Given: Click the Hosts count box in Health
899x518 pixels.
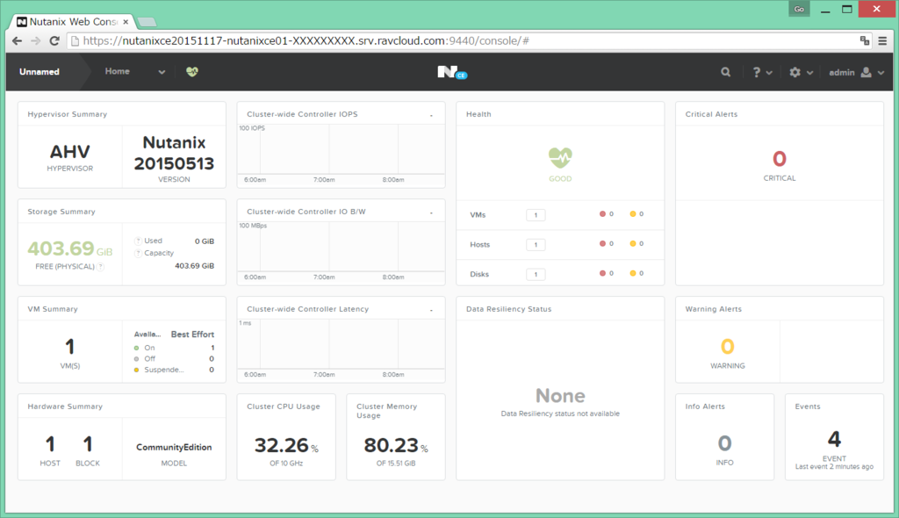Looking at the screenshot, I should [536, 245].
